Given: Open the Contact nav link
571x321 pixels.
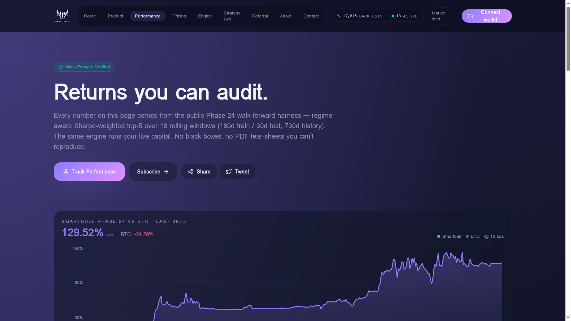Looking at the screenshot, I should [x=311, y=16].
